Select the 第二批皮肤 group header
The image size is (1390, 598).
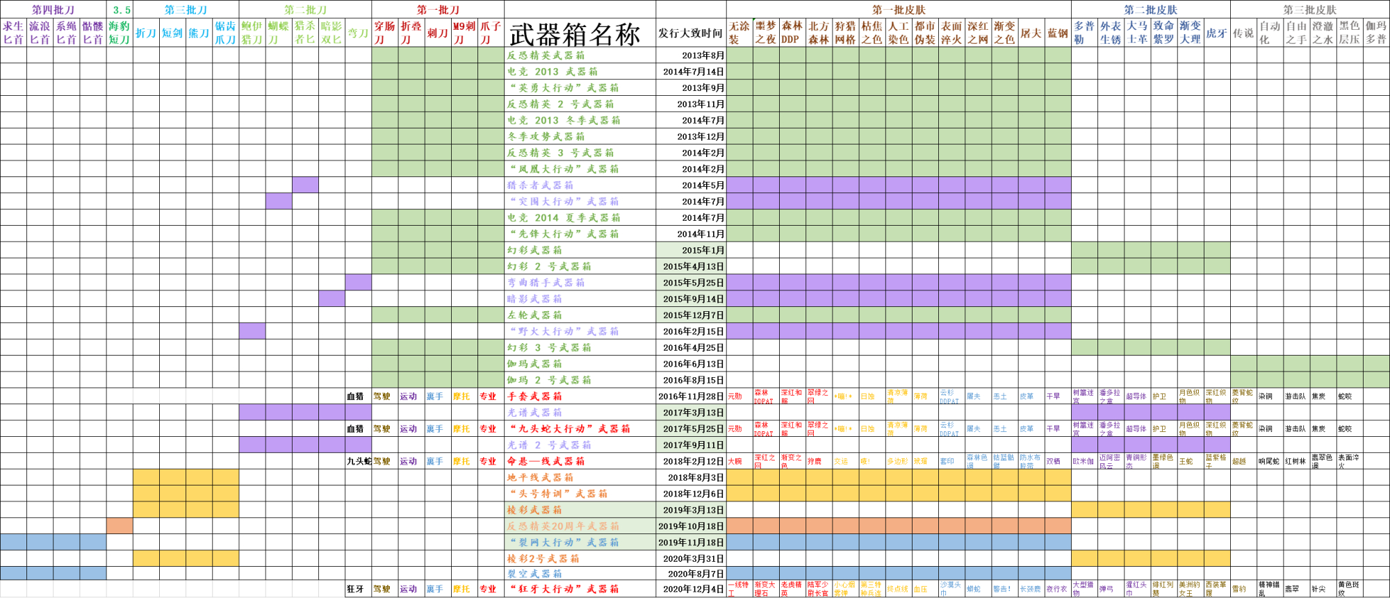coord(1150,10)
